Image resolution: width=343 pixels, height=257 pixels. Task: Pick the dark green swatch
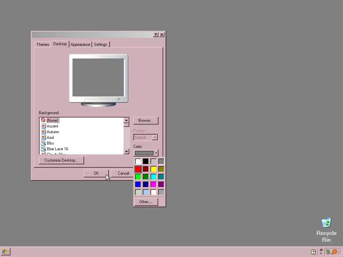[146, 177]
